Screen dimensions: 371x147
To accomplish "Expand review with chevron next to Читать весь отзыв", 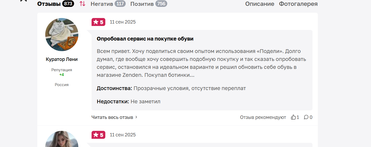I will click(136, 117).
